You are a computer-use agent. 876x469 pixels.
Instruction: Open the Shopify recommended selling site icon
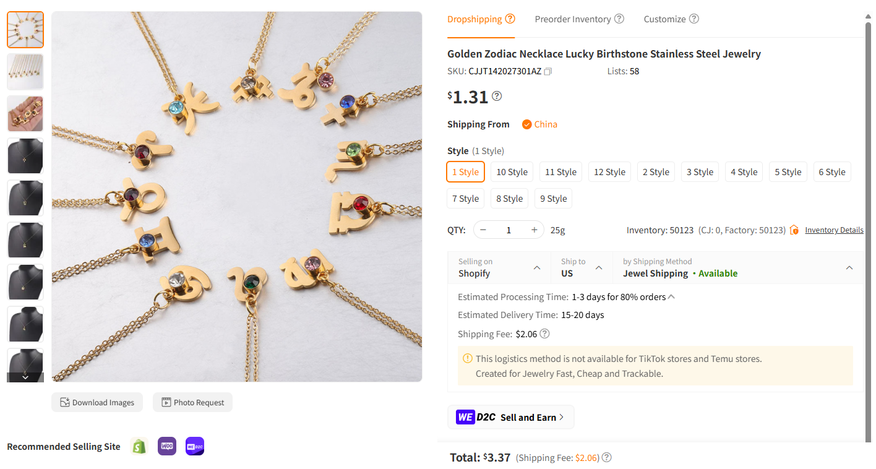139,445
